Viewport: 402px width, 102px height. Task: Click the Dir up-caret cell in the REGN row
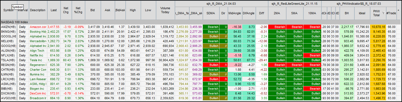coord(223,65)
